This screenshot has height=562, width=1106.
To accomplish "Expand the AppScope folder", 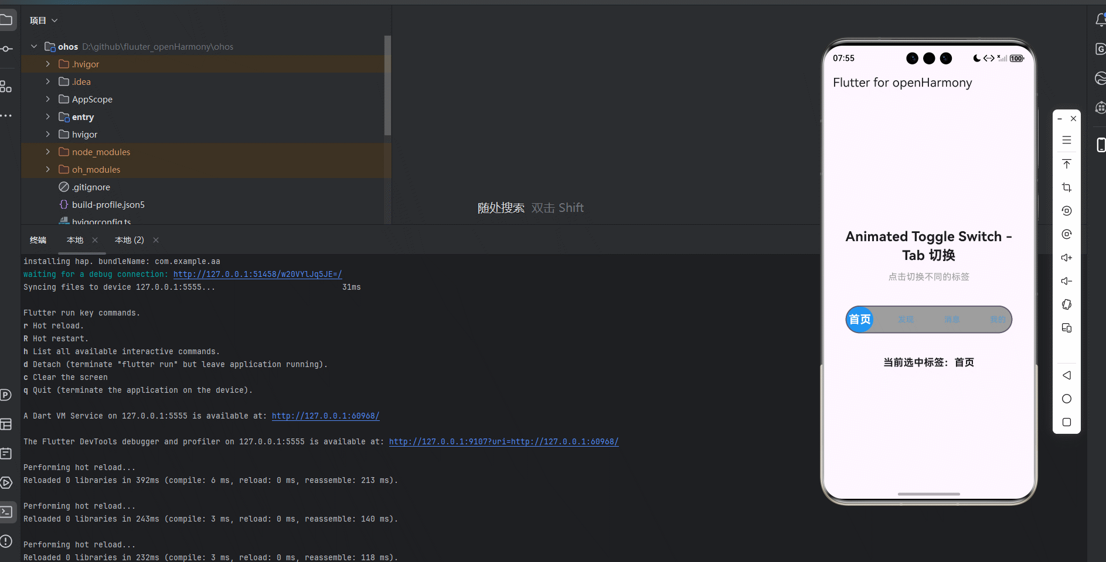I will pyautogui.click(x=48, y=99).
